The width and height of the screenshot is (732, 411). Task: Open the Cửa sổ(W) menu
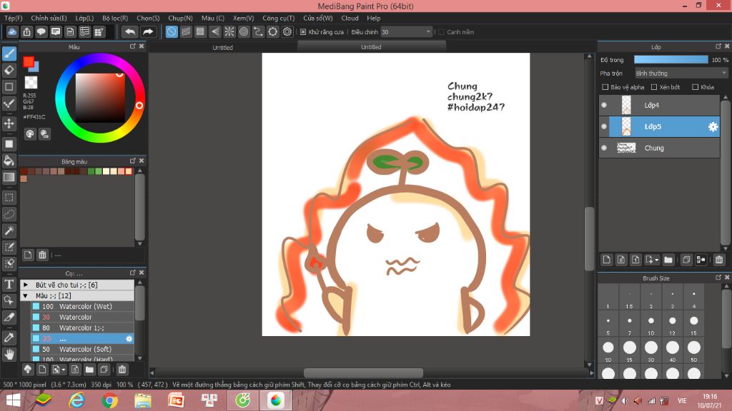318,18
